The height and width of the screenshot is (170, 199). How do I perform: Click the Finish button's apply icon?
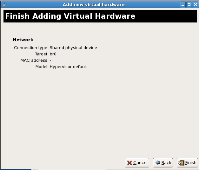coord(181,163)
